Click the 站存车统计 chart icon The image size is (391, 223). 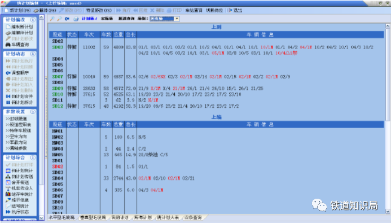[8, 194]
